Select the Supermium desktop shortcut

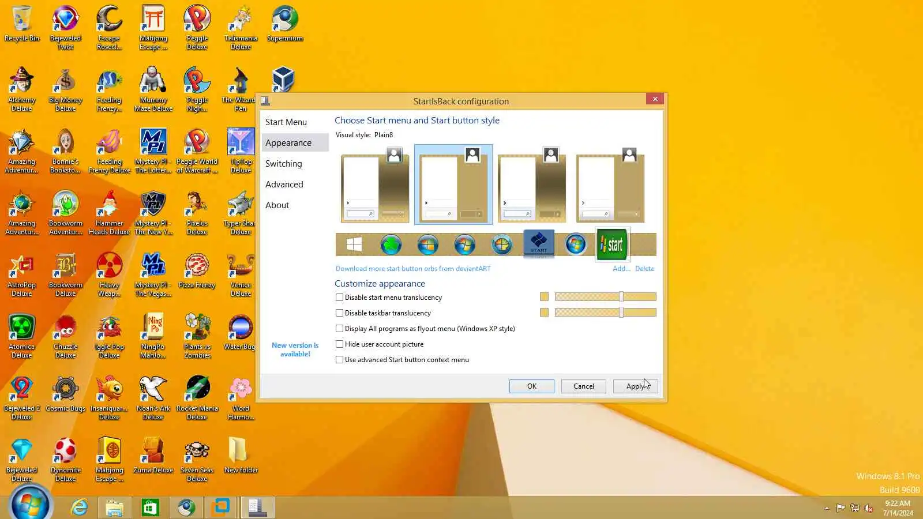[x=285, y=24]
